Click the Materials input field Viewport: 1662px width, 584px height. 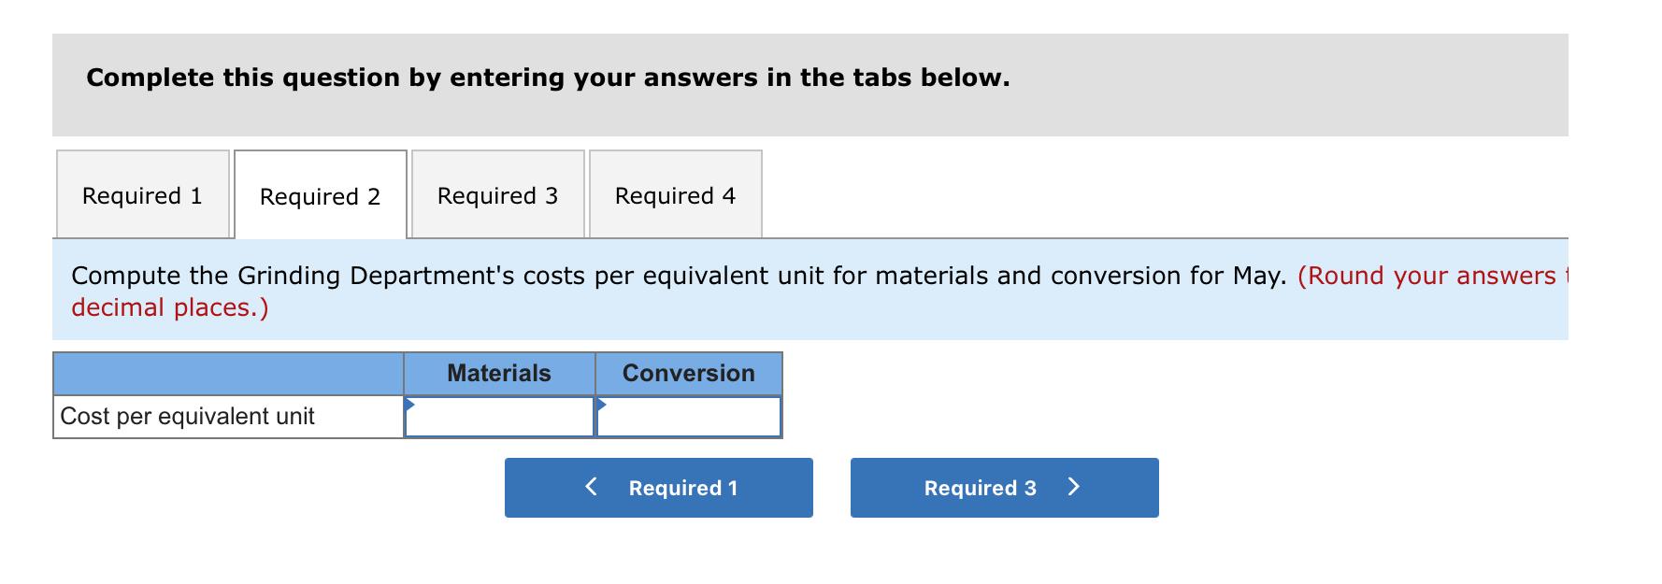click(498, 419)
